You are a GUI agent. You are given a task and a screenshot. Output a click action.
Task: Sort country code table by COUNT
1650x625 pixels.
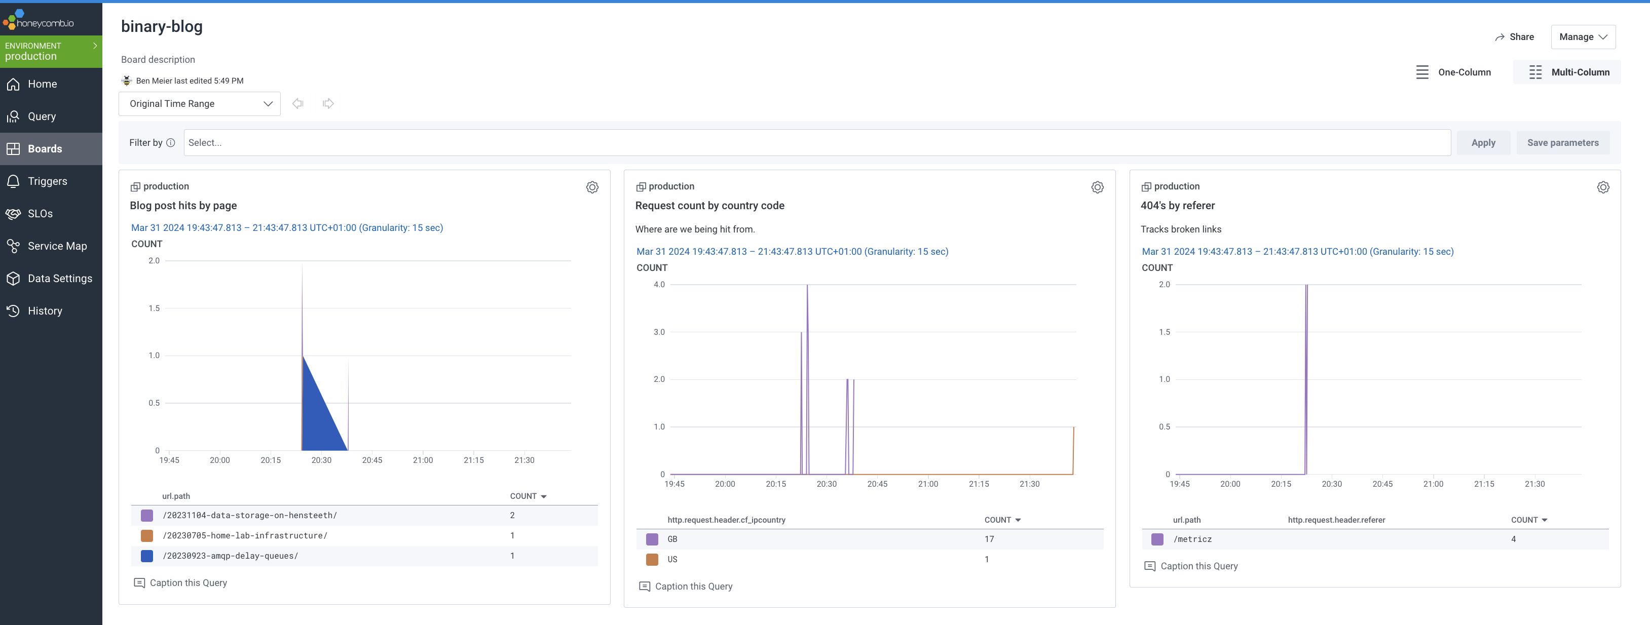click(x=1002, y=520)
